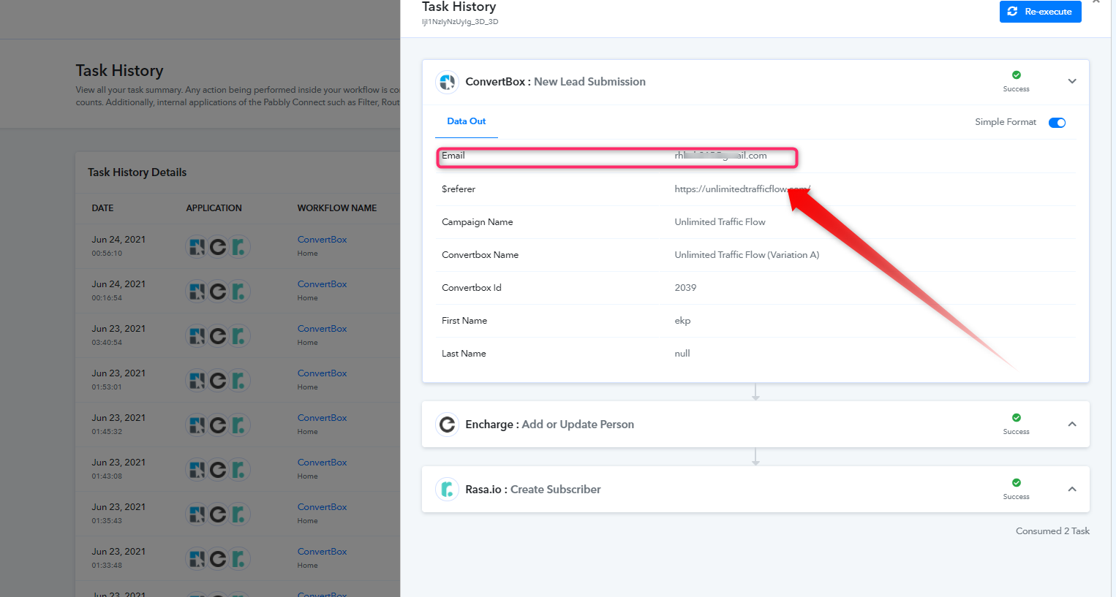Screen dimensions: 1116x597
Task: Open ConvertBox workflow link for Jun 24 00:16:54
Action: point(323,284)
